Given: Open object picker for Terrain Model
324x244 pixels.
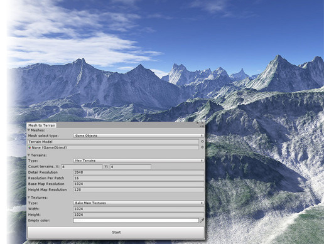Looking at the screenshot, I should coord(202,141).
